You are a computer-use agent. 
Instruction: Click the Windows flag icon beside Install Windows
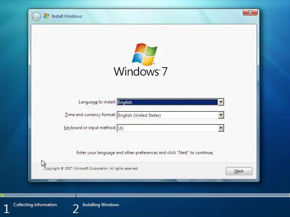[x=46, y=16]
